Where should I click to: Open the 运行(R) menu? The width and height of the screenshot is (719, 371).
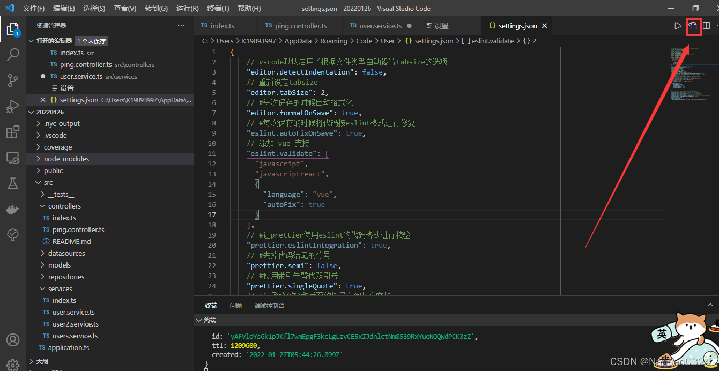(187, 9)
